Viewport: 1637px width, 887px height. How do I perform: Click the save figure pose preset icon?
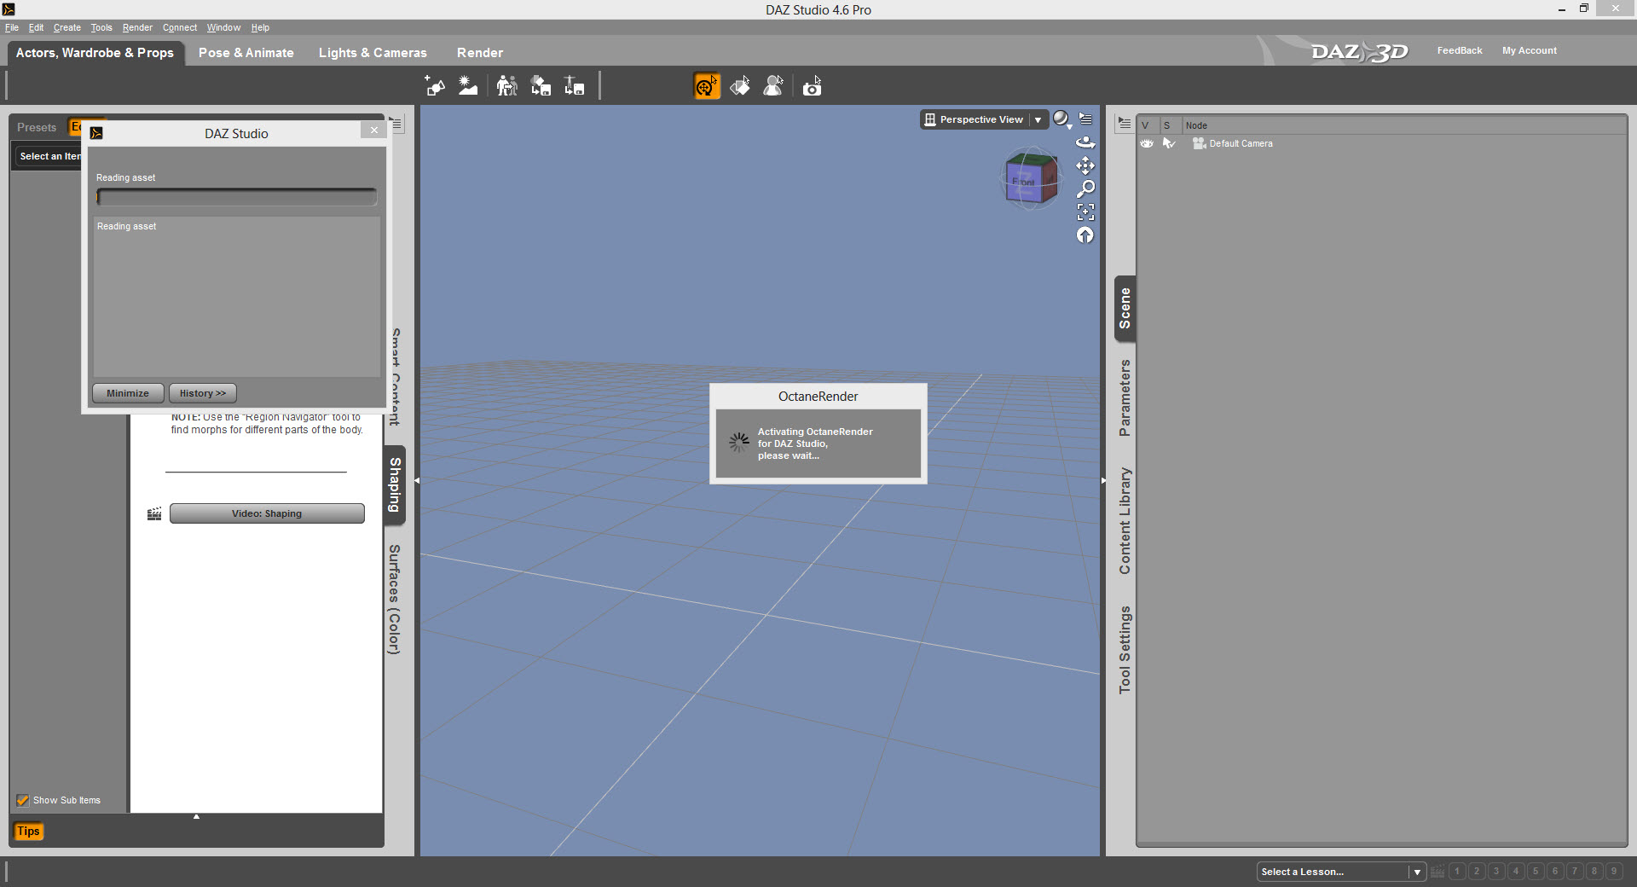(574, 86)
